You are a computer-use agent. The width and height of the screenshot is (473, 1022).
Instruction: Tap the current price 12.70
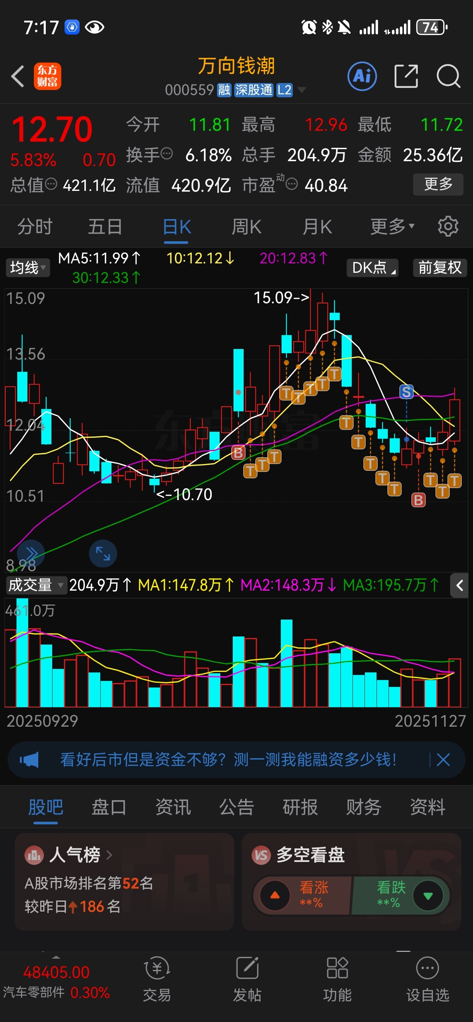(x=52, y=129)
